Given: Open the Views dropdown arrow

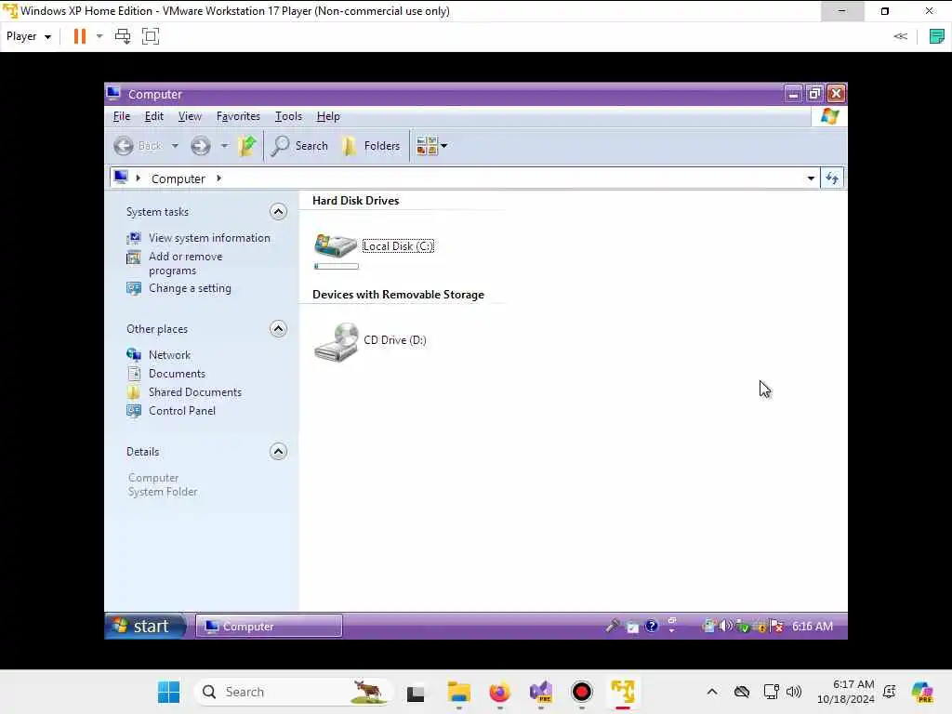Looking at the screenshot, I should (x=443, y=146).
